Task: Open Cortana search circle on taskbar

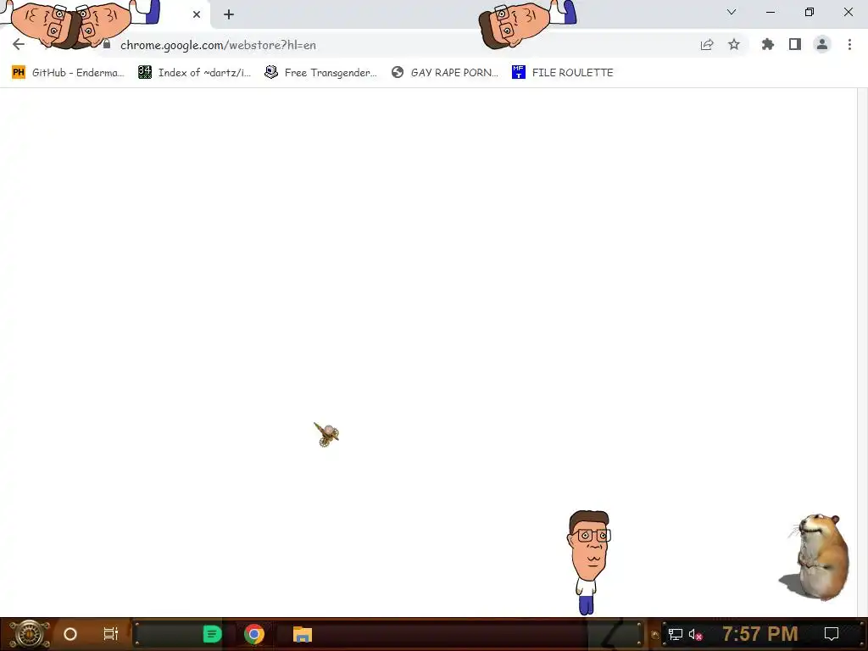Action: [x=70, y=634]
